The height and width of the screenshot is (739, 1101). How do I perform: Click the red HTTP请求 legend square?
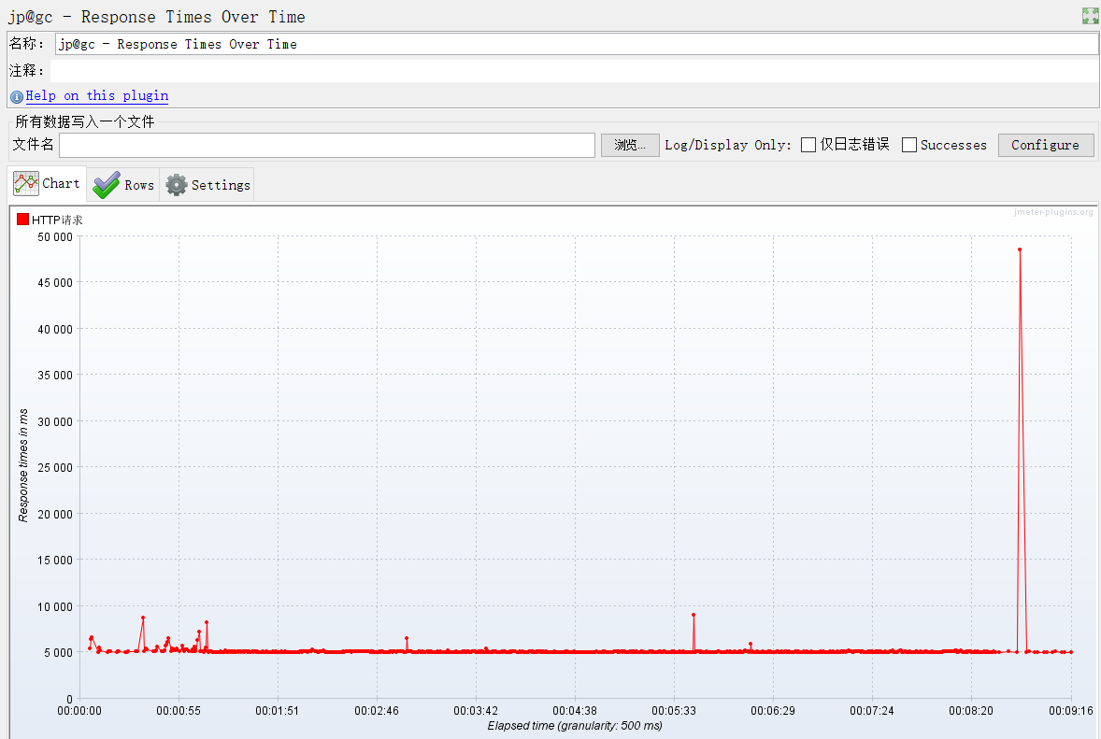pyautogui.click(x=22, y=219)
